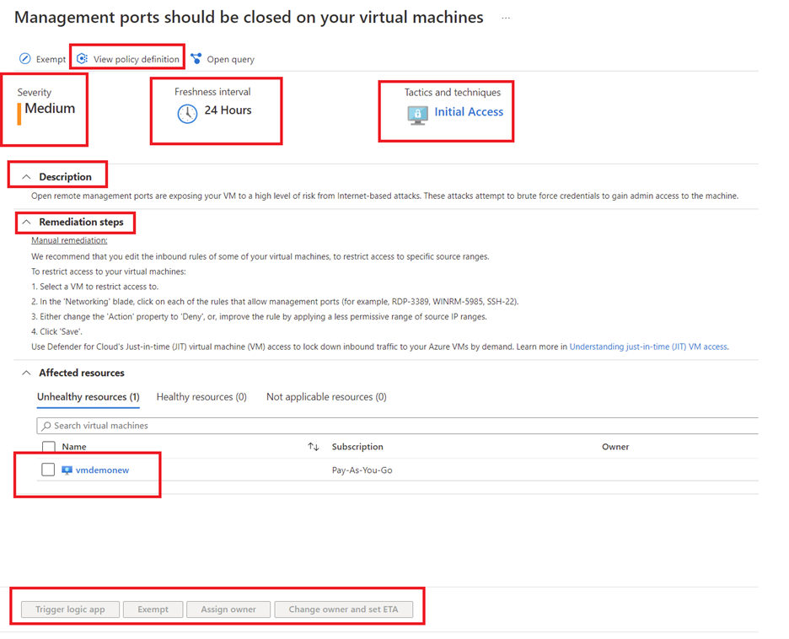Click the Initial Access monitor lock icon

click(x=417, y=115)
